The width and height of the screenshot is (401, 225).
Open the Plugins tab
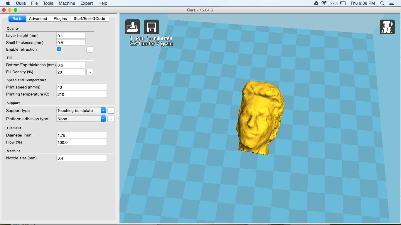point(60,18)
